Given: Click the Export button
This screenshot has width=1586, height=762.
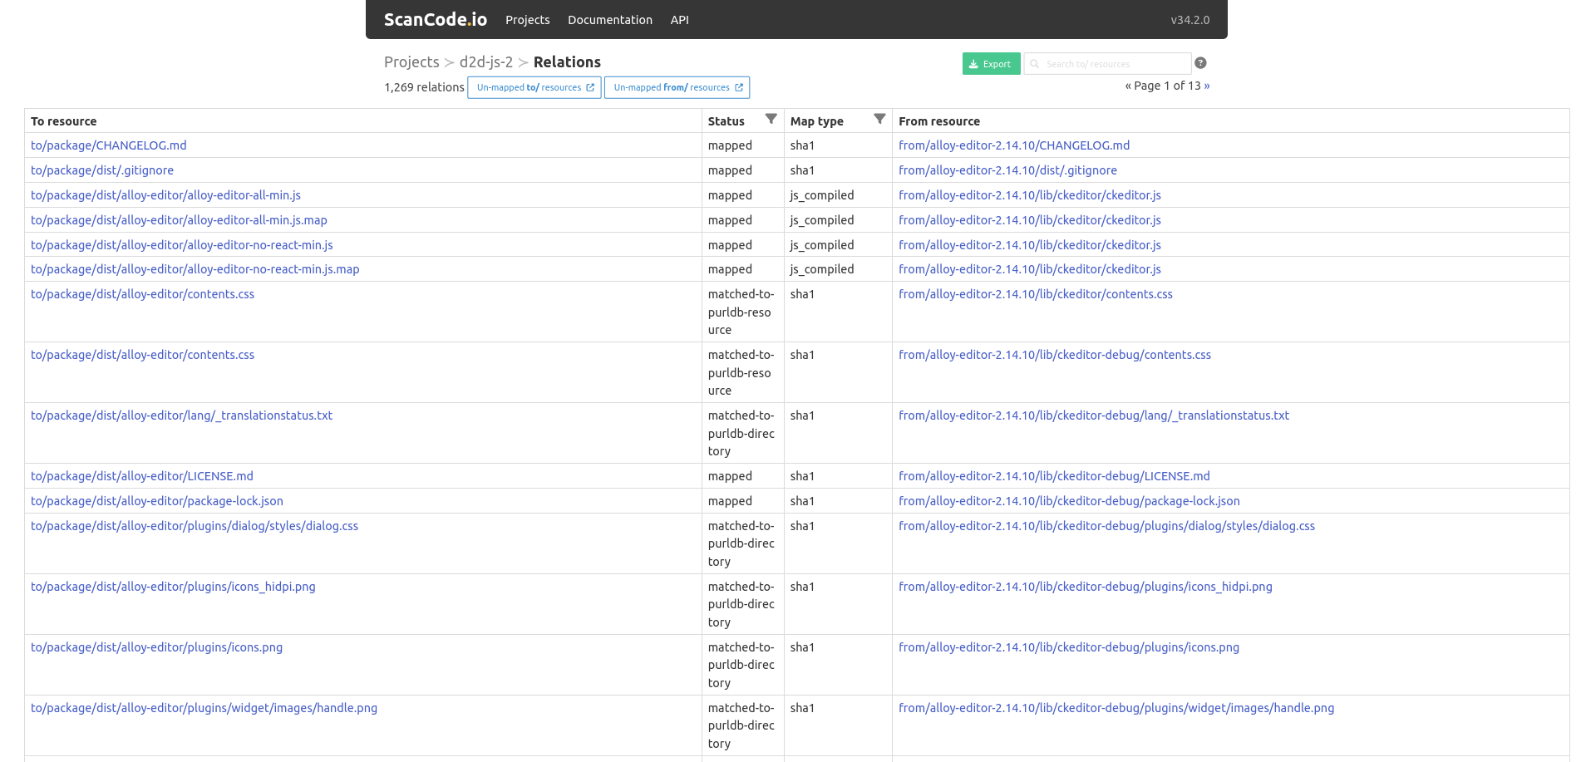Looking at the screenshot, I should 991,64.
